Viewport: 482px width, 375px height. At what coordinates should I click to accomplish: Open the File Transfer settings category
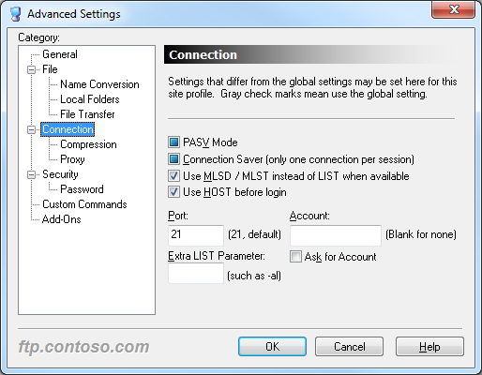pos(87,114)
